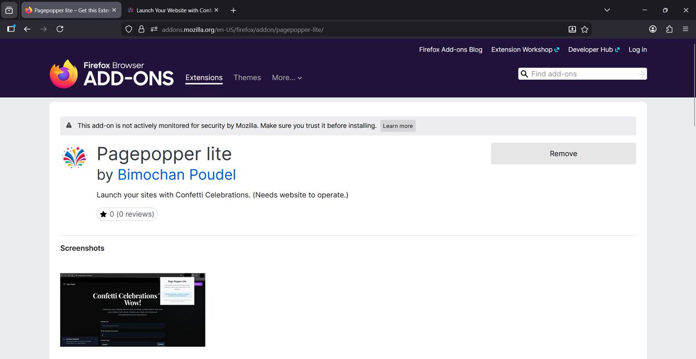Click the Firefox Browser Add-ons logo
This screenshot has width=696, height=359.
pyautogui.click(x=111, y=74)
